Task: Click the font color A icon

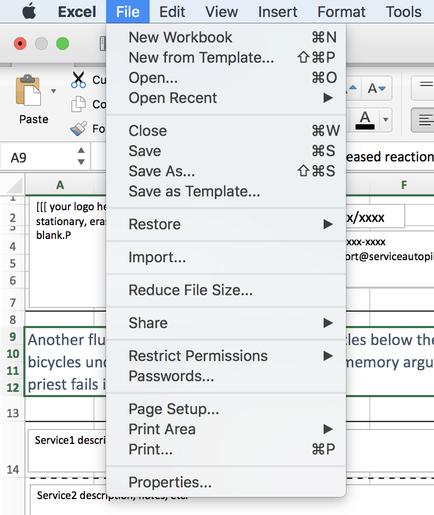Action: click(x=365, y=120)
